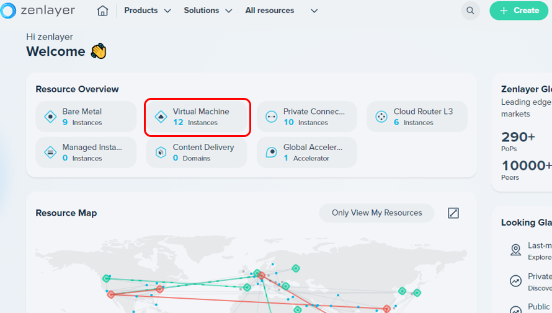Click the Content Delivery icon
552x313 pixels.
pos(161,152)
